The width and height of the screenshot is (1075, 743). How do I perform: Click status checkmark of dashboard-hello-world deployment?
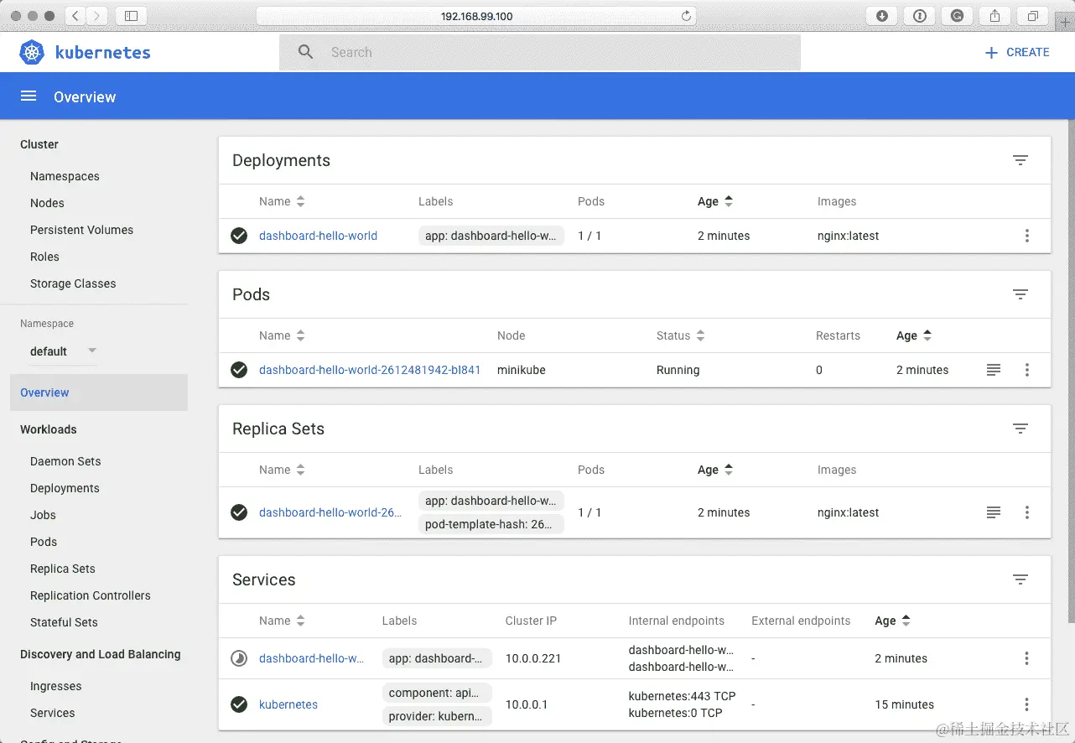coord(239,236)
